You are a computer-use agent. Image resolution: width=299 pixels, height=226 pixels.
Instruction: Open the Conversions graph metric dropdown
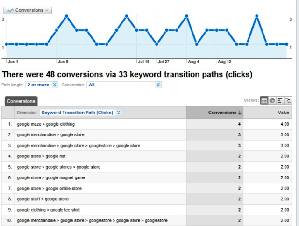pos(28,10)
